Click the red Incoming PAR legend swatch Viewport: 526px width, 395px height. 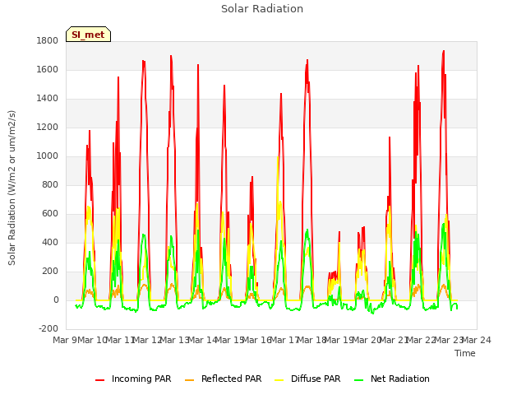[99, 379]
